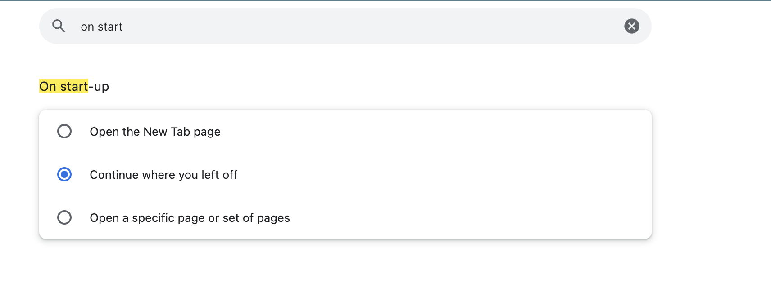Click the "-up" suffix of the heading

click(99, 86)
